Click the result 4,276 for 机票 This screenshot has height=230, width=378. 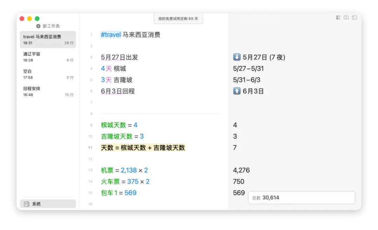[241, 170]
